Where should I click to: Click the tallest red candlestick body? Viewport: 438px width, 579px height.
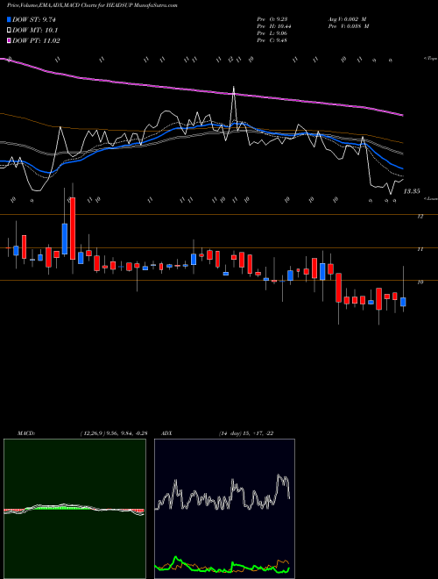73,228
